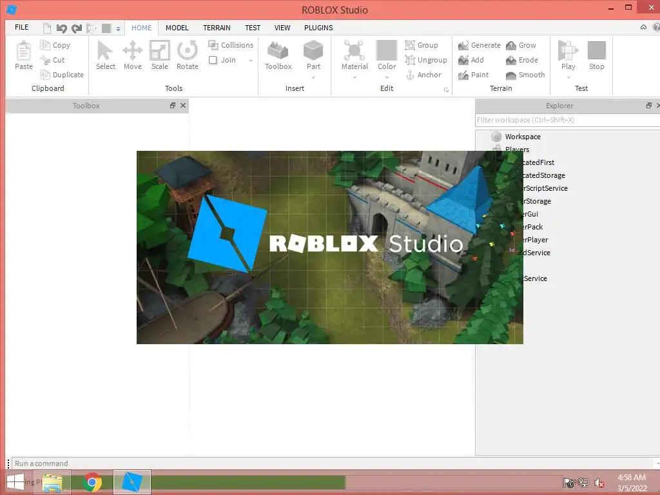Click the Paste clipboard icon
Viewport: 660px width, 495px height.
(x=24, y=52)
